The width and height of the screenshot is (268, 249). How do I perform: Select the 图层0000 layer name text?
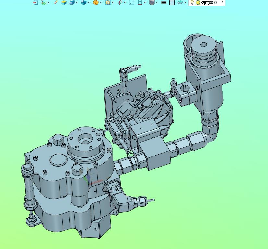click(209, 2)
